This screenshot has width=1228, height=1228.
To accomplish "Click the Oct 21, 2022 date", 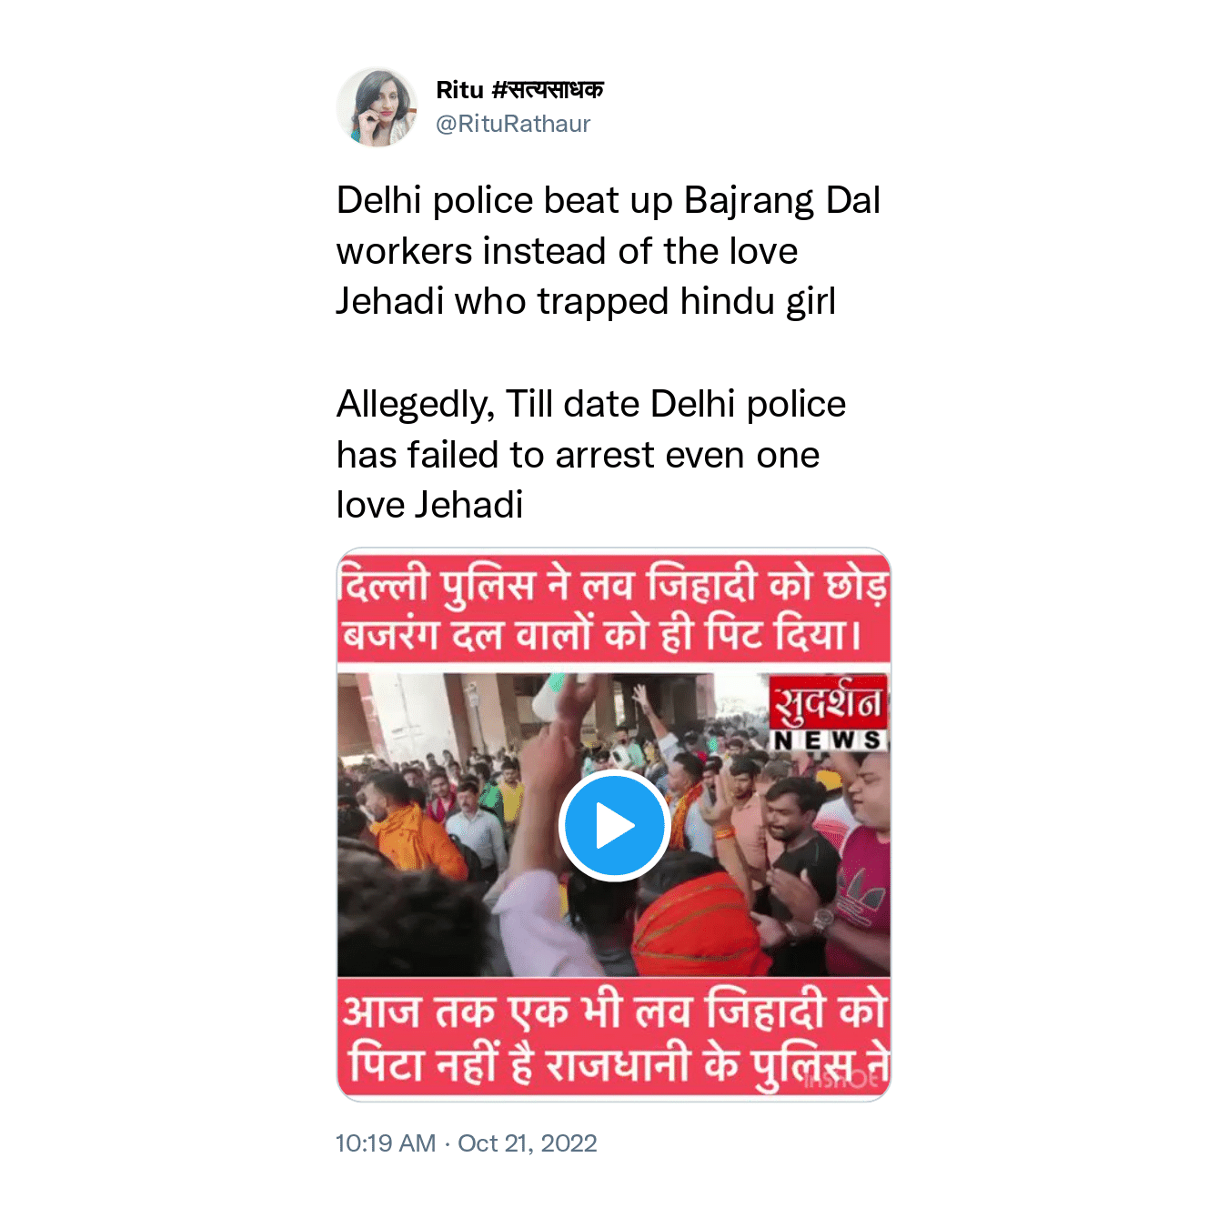I will point(528,1143).
